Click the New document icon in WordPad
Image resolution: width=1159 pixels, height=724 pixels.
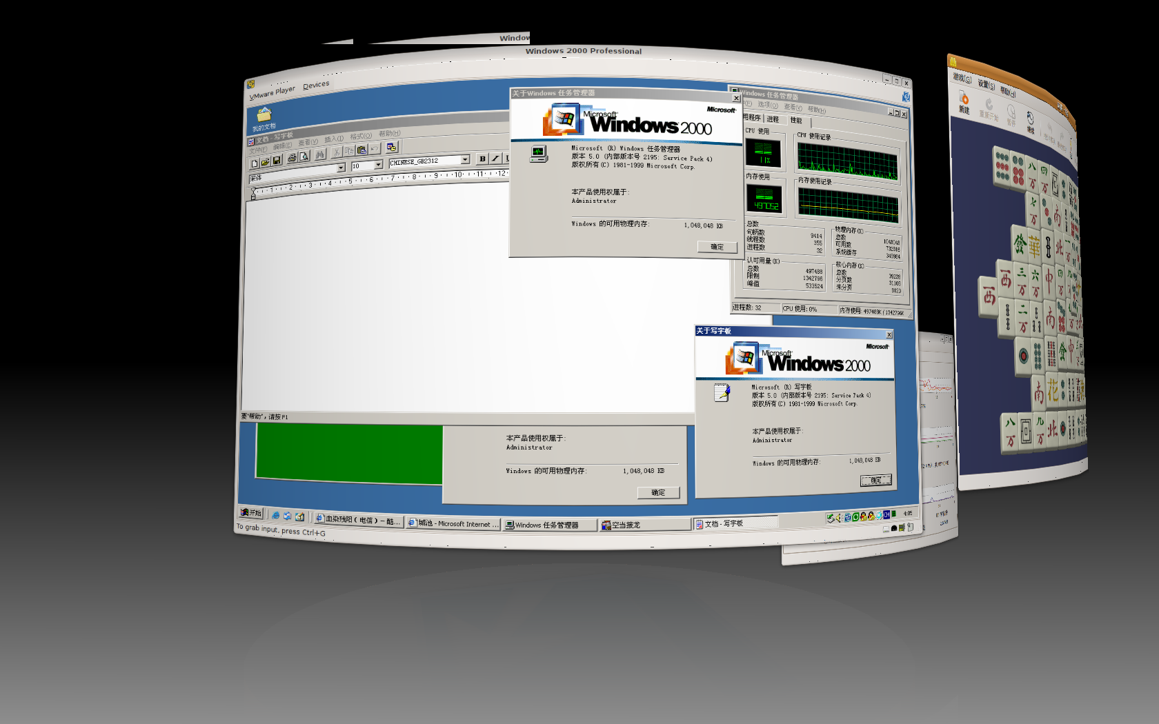click(x=255, y=163)
